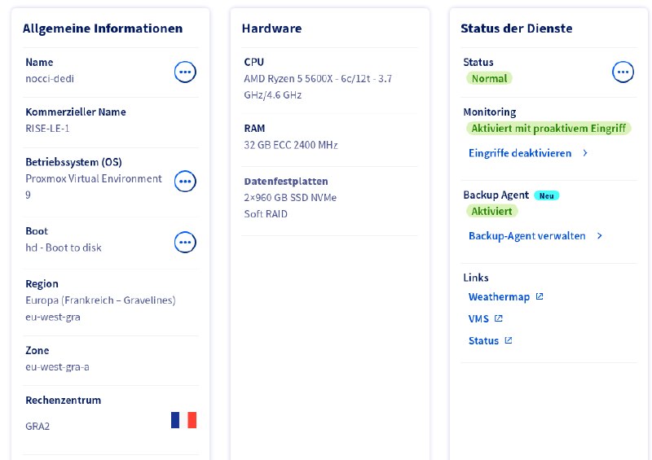Click the Backup Agent label

[496, 195]
